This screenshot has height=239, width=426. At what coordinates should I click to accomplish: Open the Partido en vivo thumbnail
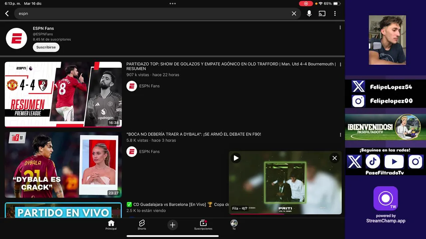(x=63, y=210)
